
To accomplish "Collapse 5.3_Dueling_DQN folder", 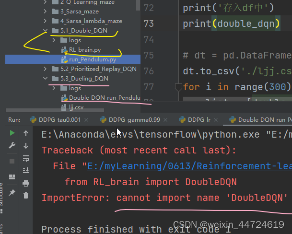I will (45, 79).
